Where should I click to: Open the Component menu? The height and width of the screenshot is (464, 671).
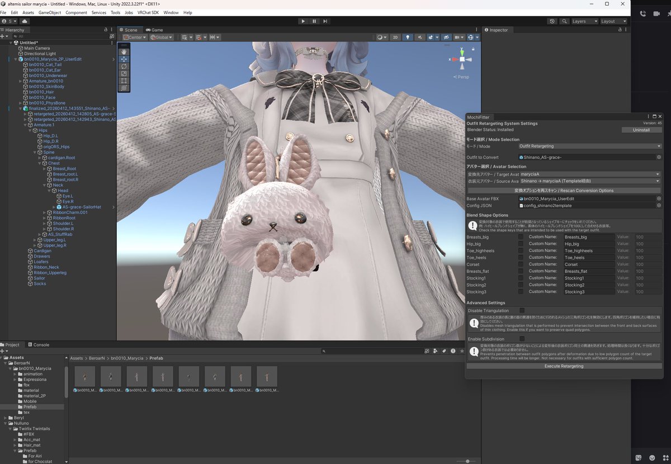(76, 12)
